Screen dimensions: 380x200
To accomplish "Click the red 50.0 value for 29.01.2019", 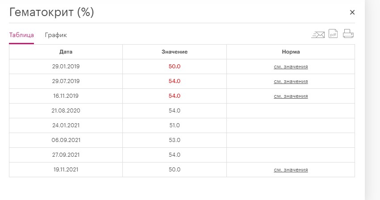I will [175, 67].
